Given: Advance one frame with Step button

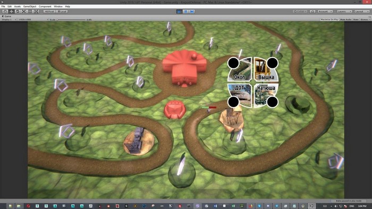Looking at the screenshot, I should click(x=192, y=11).
